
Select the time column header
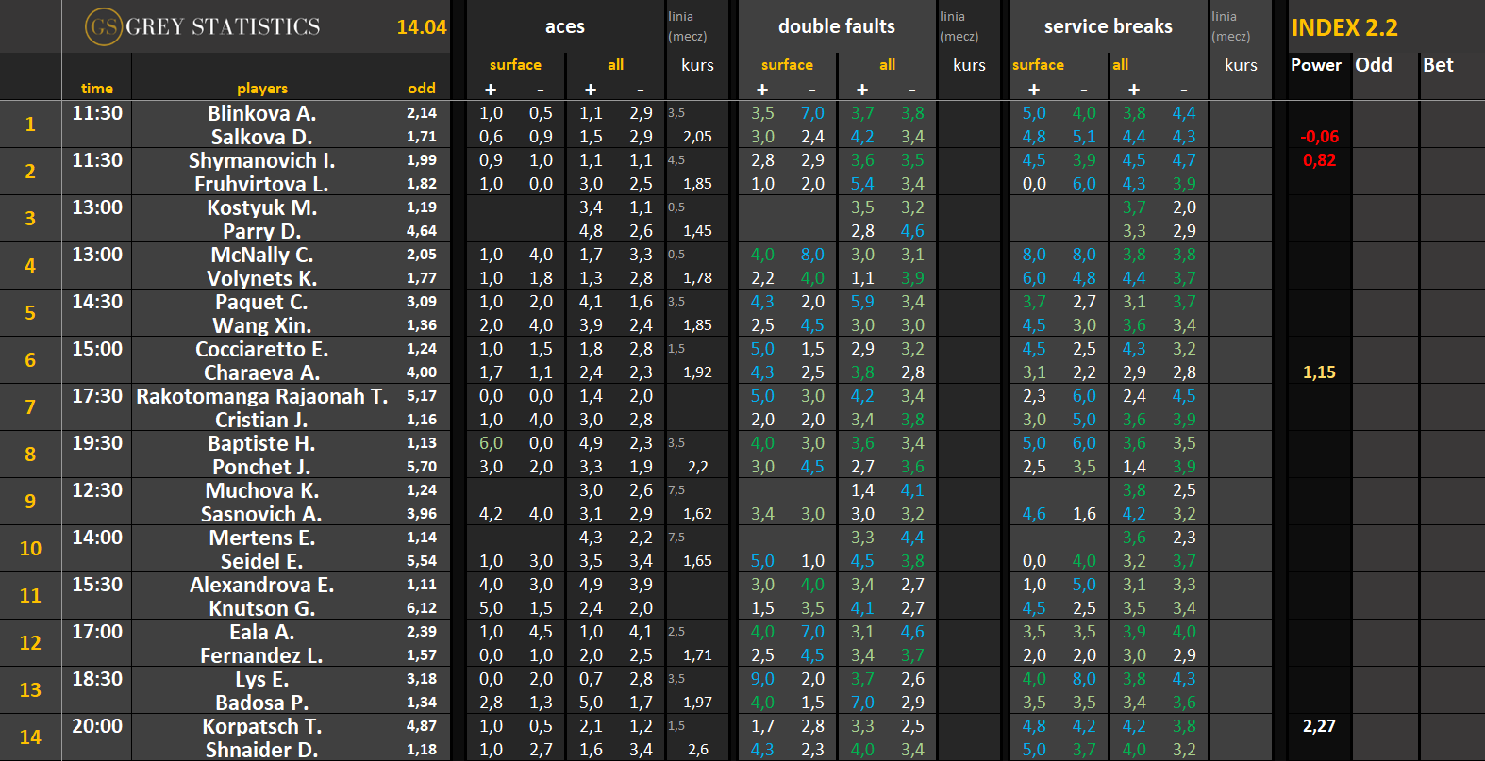(x=96, y=88)
